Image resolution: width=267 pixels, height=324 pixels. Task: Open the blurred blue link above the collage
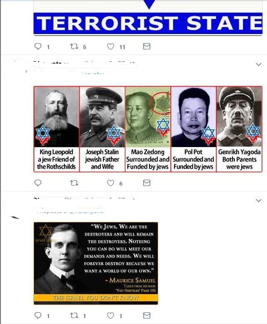tap(93, 73)
